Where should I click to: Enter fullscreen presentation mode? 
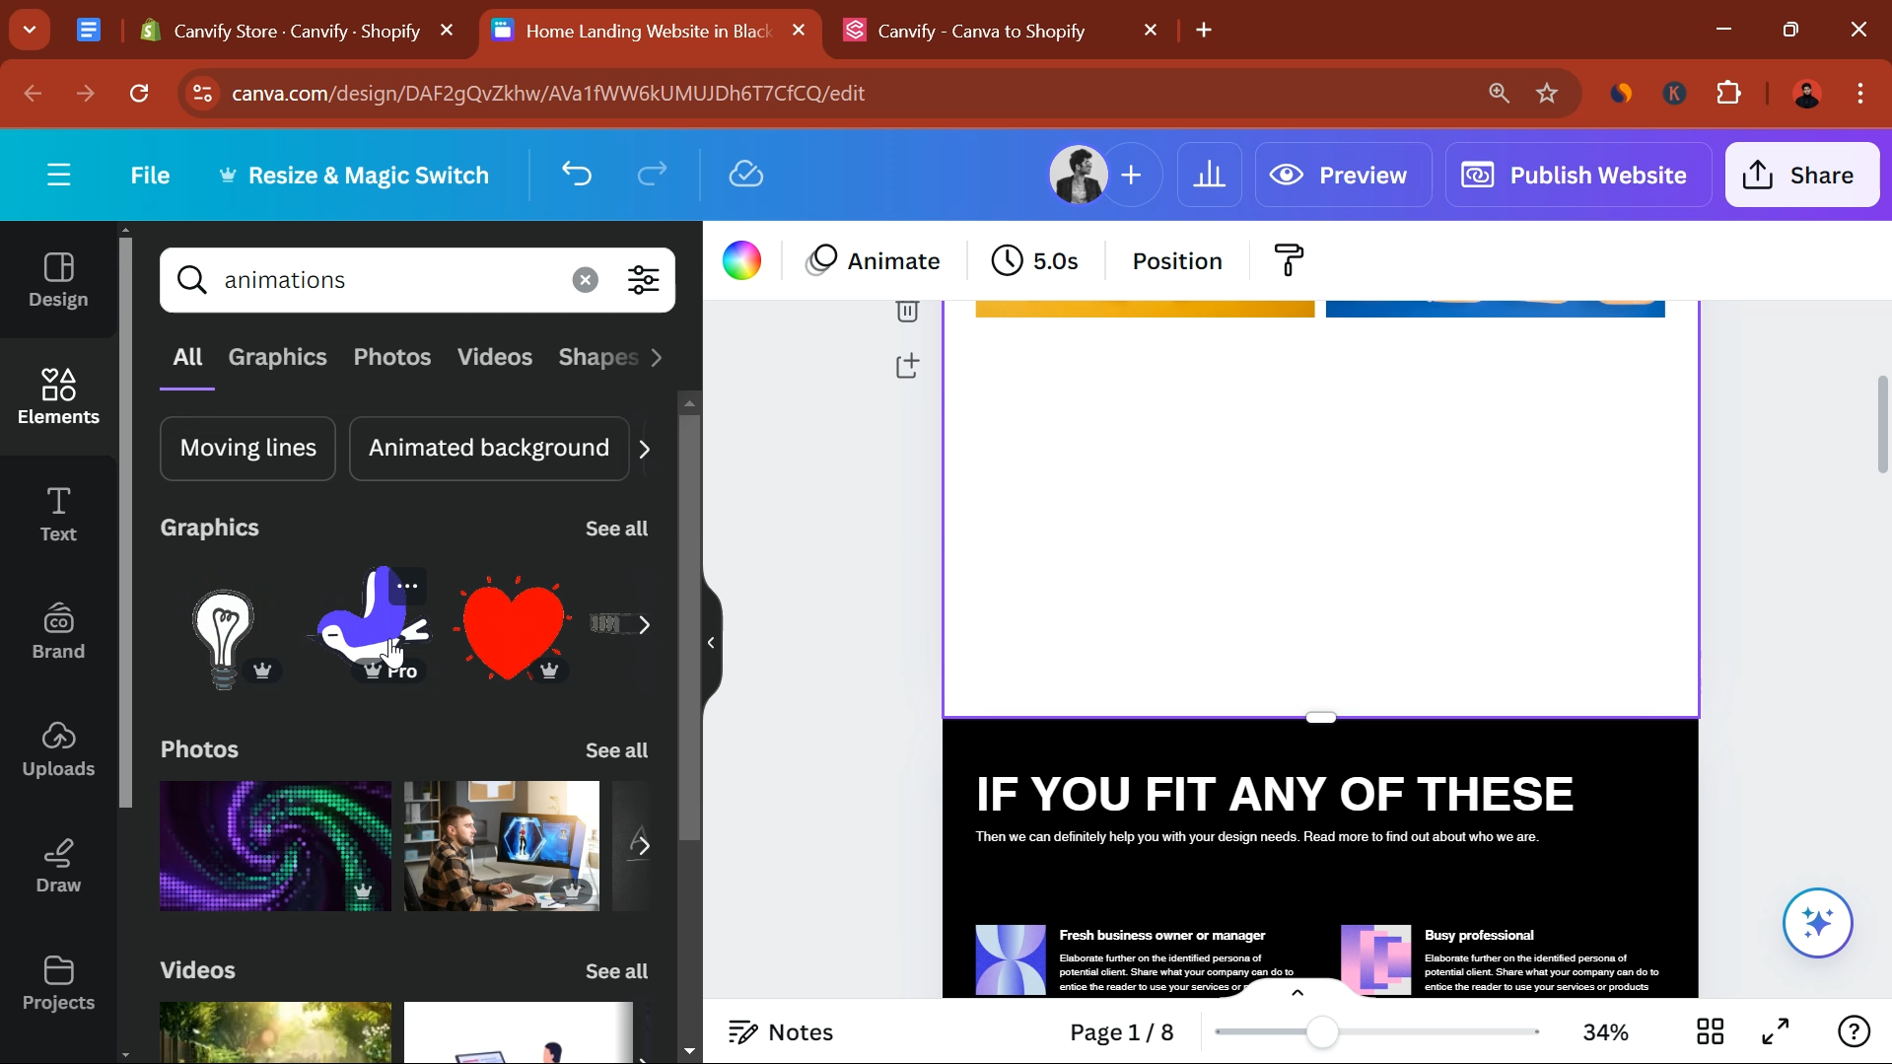click(1776, 1032)
